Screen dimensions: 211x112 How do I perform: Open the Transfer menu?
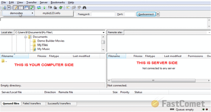(x=31, y=2)
